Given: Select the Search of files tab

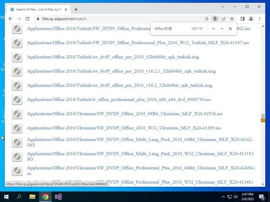Looking at the screenshot, I should click(x=38, y=9).
